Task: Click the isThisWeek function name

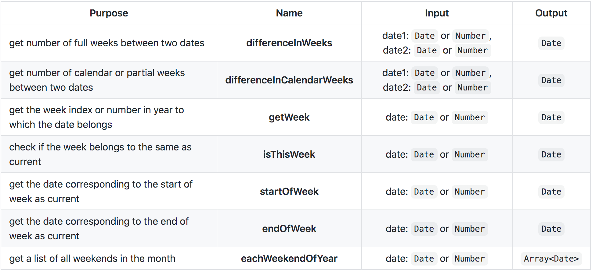Action: pyautogui.click(x=289, y=154)
